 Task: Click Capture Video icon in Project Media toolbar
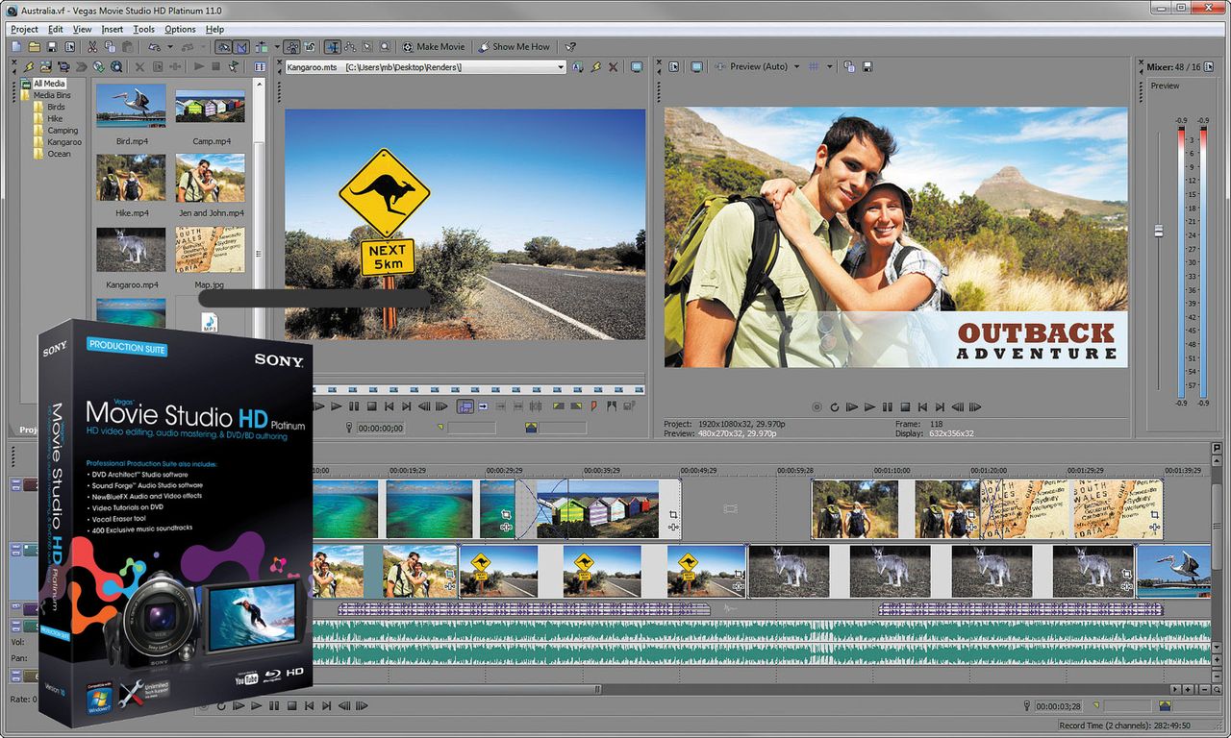[x=63, y=67]
